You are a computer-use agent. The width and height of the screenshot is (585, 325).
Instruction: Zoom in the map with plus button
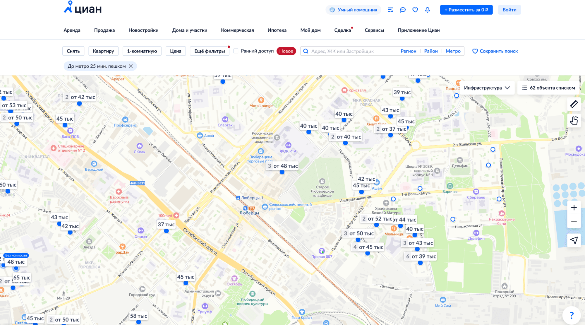click(574, 208)
